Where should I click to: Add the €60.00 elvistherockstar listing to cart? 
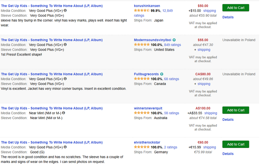(236, 144)
